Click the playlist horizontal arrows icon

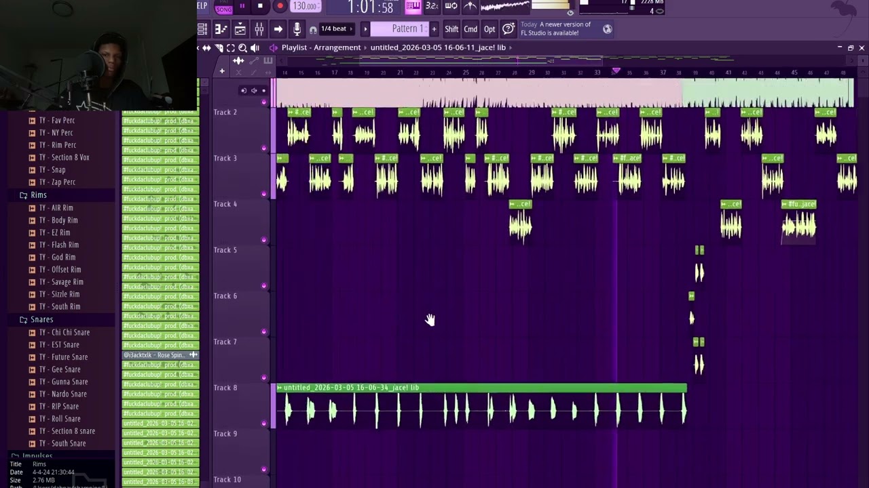pyautogui.click(x=206, y=48)
